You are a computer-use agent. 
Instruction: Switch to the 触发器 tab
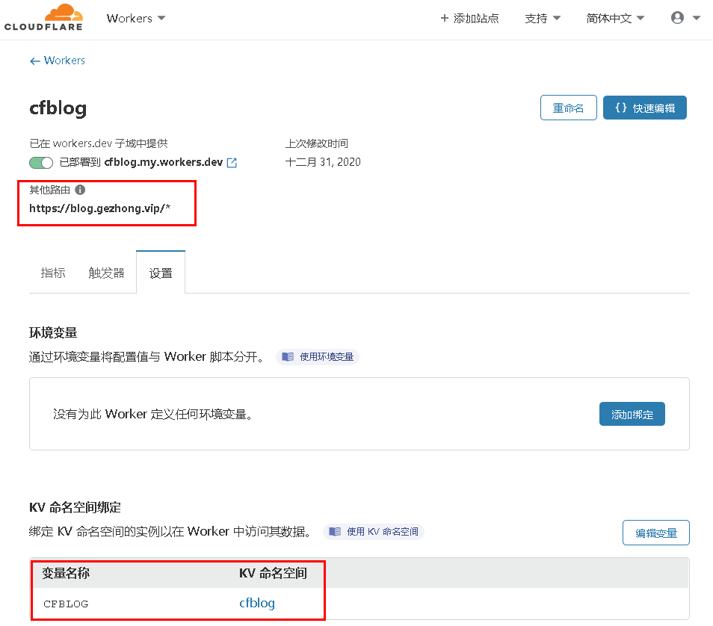[x=107, y=273]
